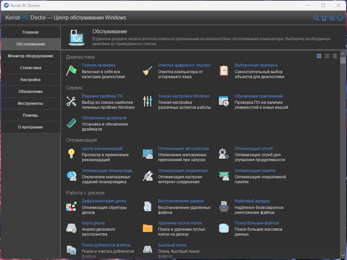Viewport: 347px width, 260px height.
Task: Open Поиск больших файлов link
Action: [257, 223]
